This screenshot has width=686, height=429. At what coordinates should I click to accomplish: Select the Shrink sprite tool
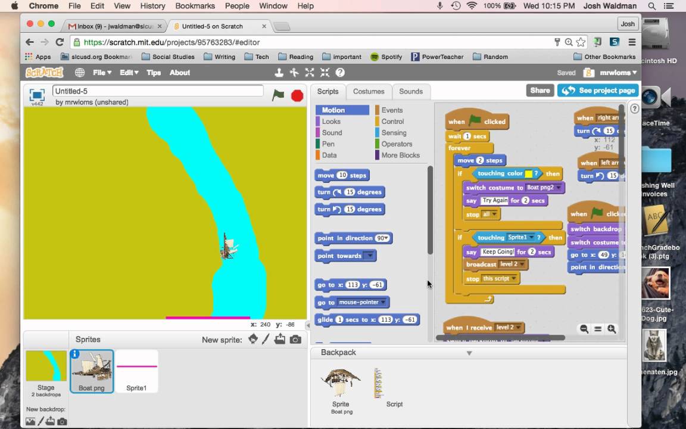coord(325,73)
